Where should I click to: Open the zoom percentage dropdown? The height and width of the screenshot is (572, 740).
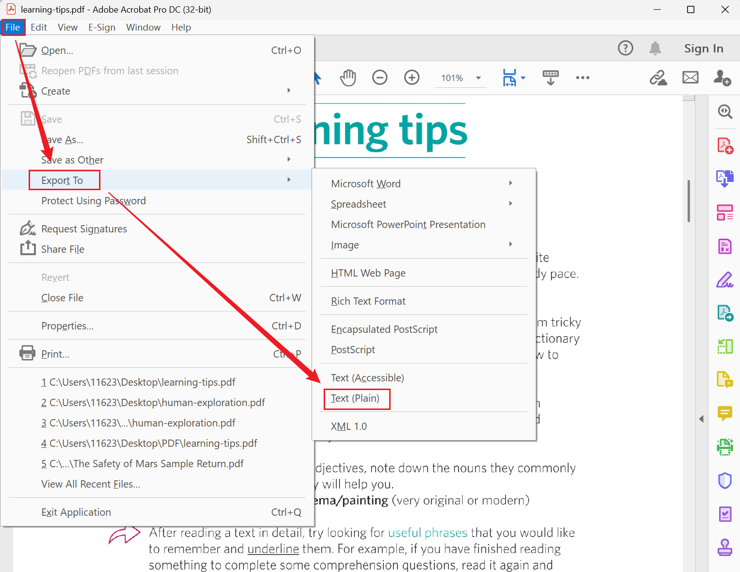(478, 78)
